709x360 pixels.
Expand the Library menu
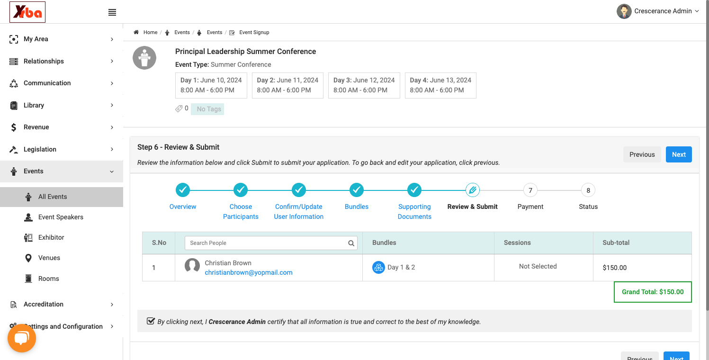click(x=62, y=105)
